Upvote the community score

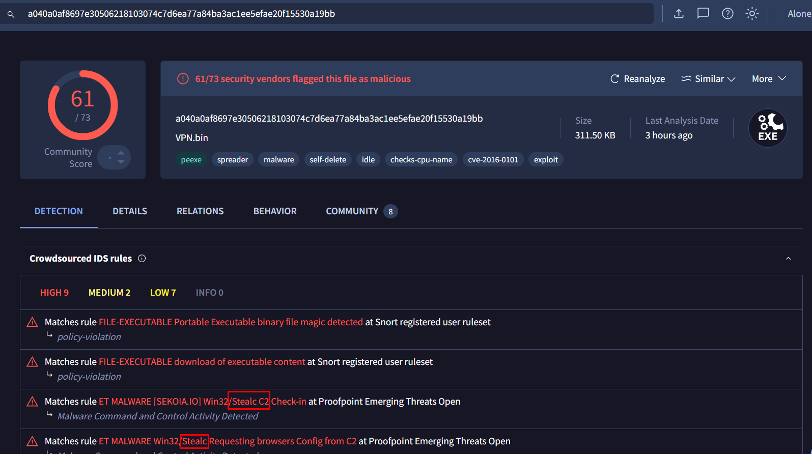click(x=121, y=153)
